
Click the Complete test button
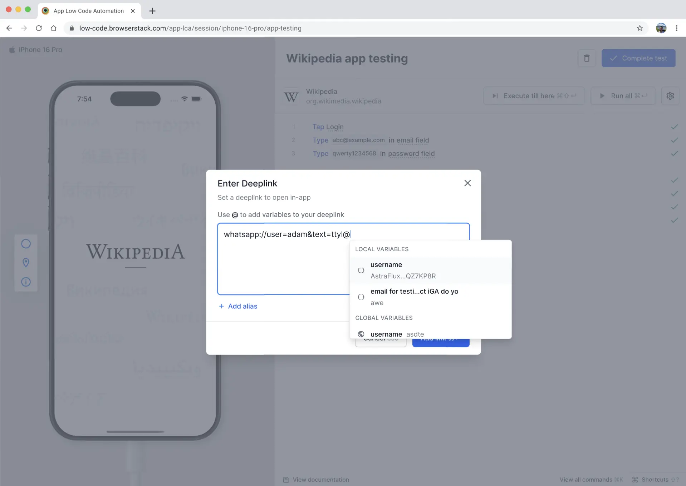click(x=638, y=58)
